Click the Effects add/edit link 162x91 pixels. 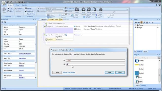point(21,66)
